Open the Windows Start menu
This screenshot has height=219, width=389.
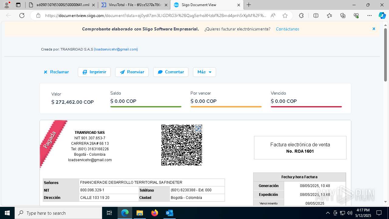click(x=7, y=213)
